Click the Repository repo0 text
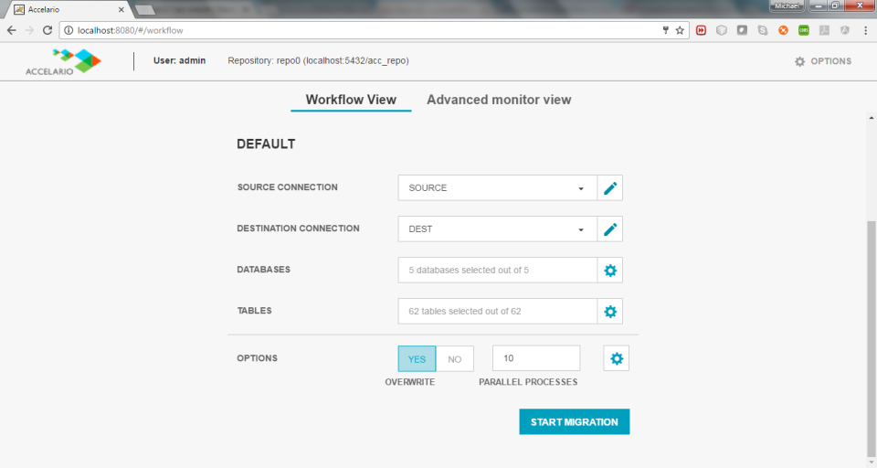This screenshot has width=877, height=468. (318, 60)
